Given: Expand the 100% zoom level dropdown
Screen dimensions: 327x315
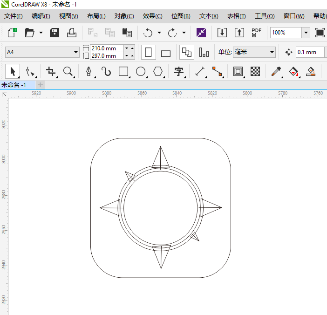Looking at the screenshot, I should pyautogui.click(x=306, y=33).
